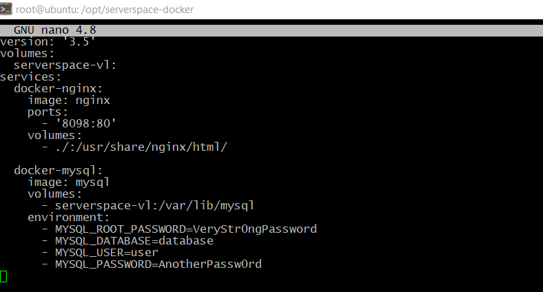The width and height of the screenshot is (543, 292).
Task: Click the image: mysql line
Action: tap(69, 182)
